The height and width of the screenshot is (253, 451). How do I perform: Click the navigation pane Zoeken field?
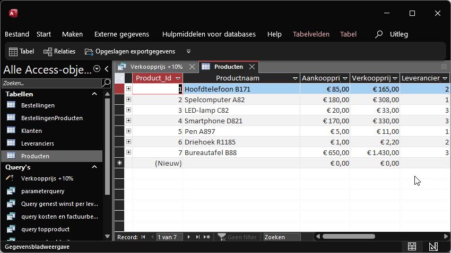pos(52,83)
